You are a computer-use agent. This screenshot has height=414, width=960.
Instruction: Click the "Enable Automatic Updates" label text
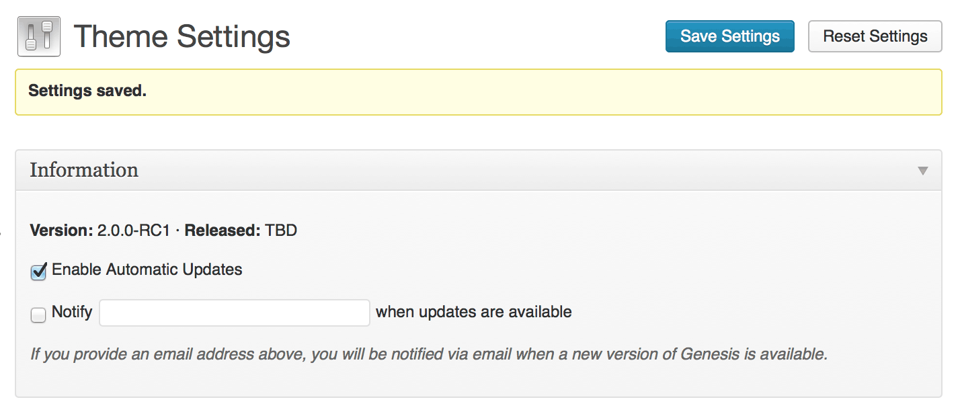click(x=147, y=270)
